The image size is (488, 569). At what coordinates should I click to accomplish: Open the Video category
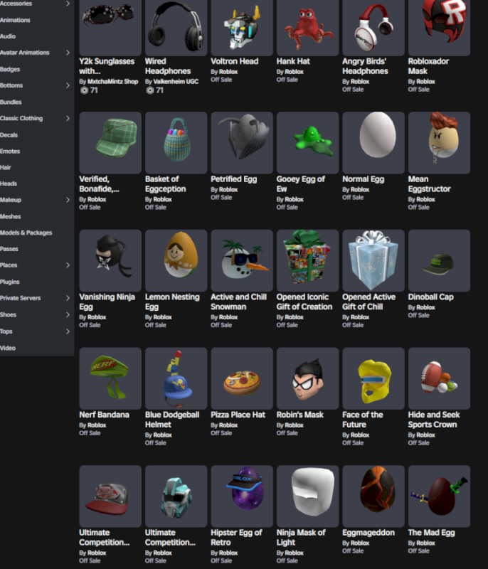tap(8, 348)
